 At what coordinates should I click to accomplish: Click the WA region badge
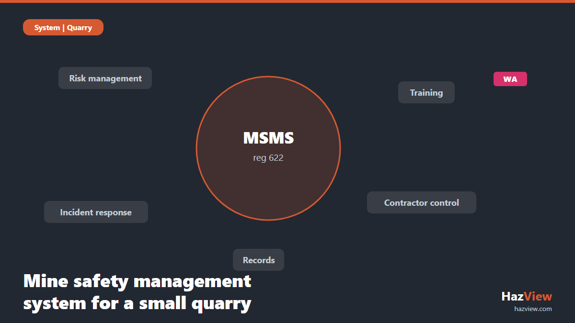510,79
